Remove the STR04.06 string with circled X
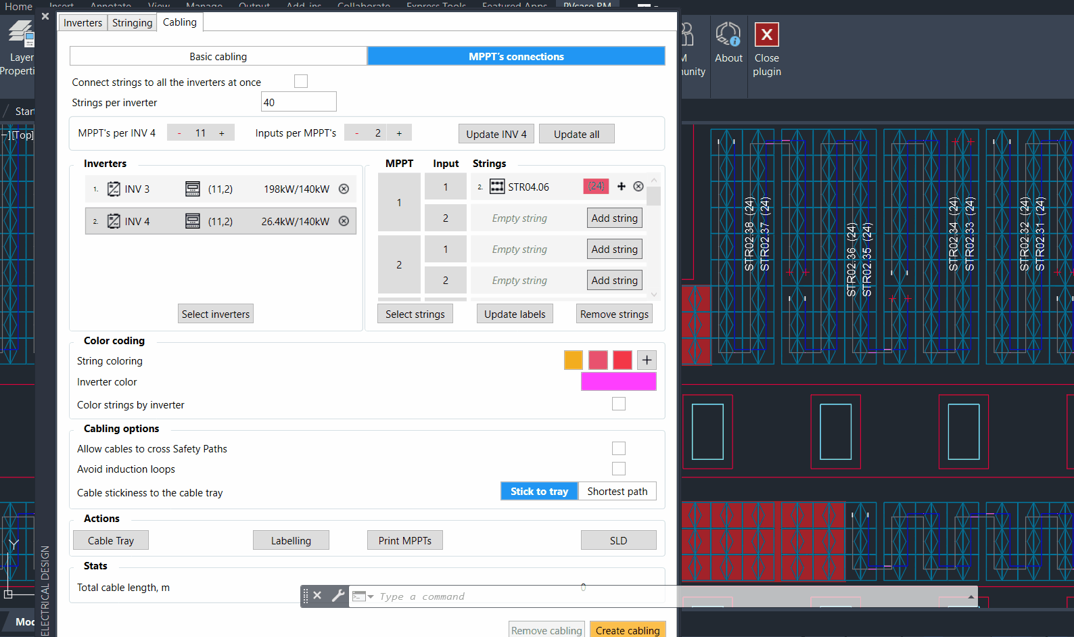The image size is (1074, 637). point(638,187)
